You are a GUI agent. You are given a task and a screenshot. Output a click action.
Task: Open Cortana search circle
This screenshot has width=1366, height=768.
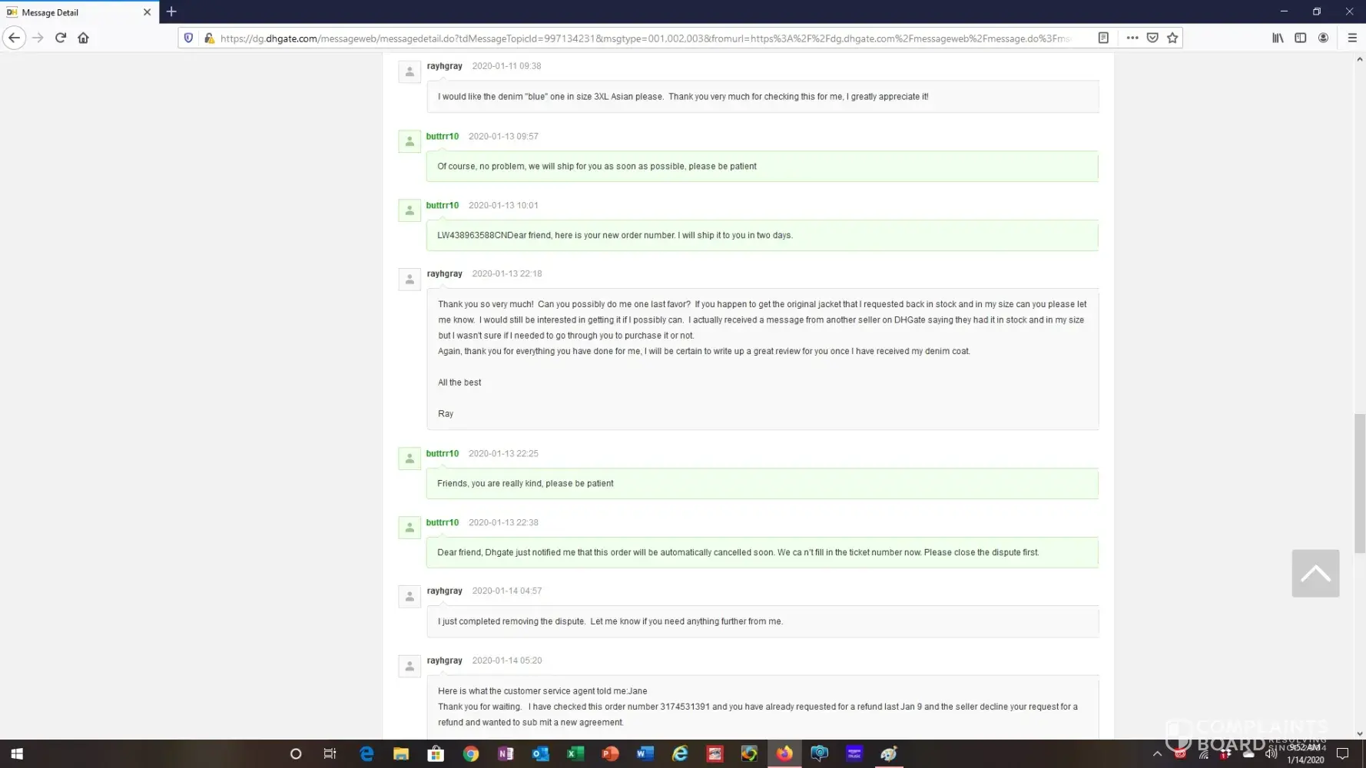pos(296,753)
